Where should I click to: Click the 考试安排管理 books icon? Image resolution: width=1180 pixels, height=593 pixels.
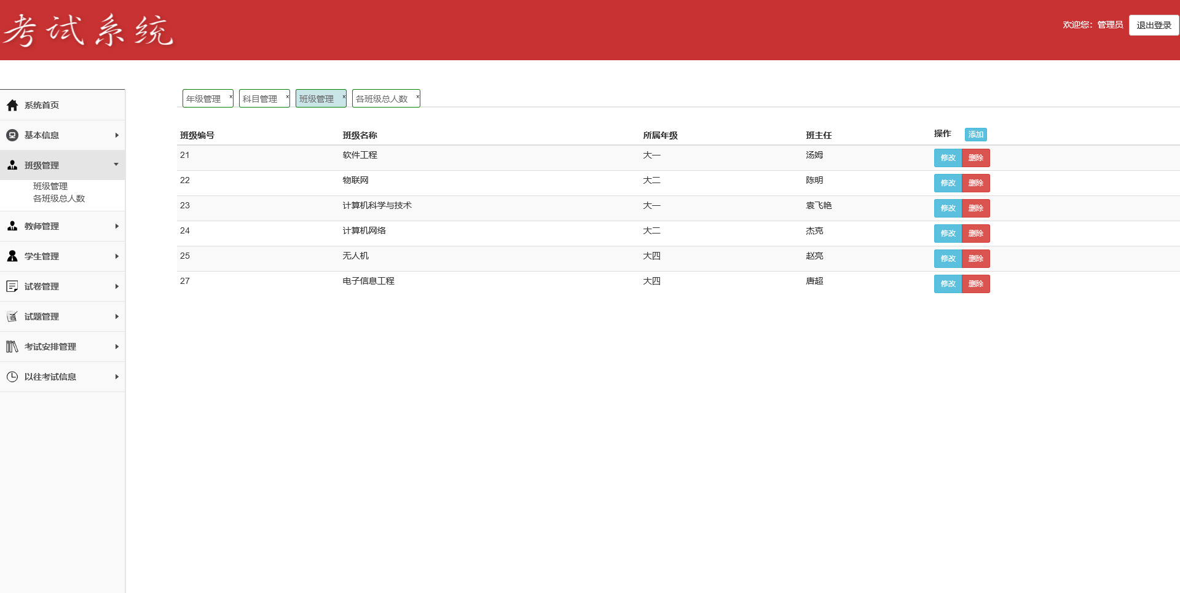click(12, 347)
